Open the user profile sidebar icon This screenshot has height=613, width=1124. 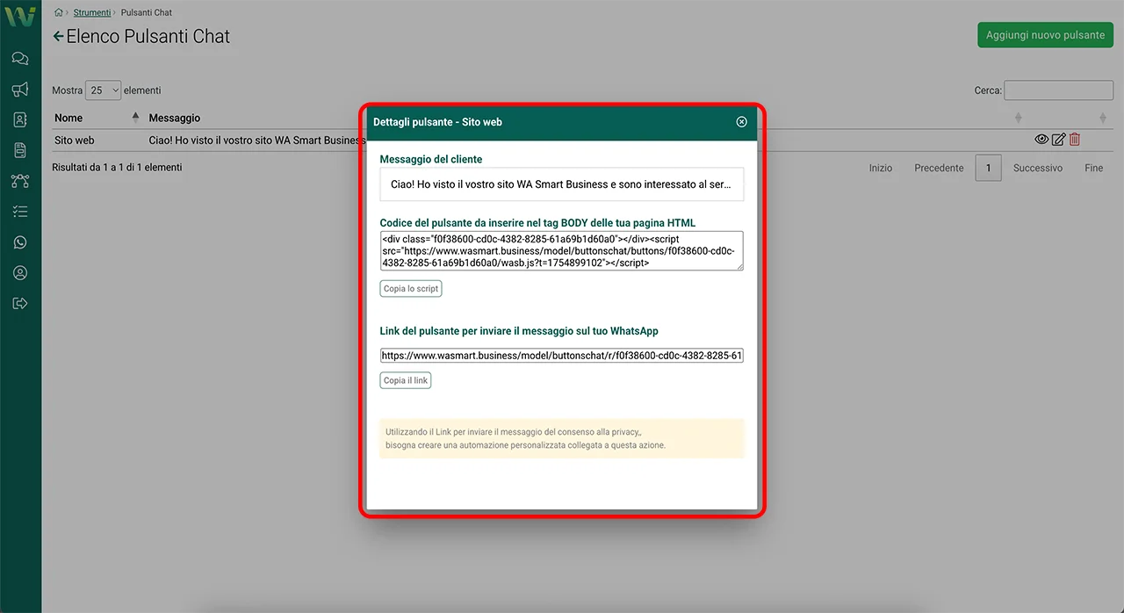coord(19,273)
